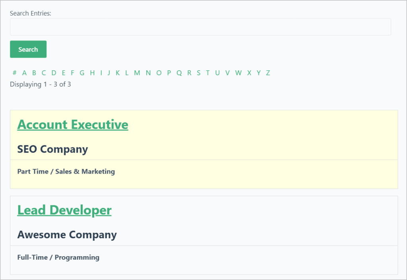Open the Account Executive job listing
The image size is (407, 280).
click(73, 125)
